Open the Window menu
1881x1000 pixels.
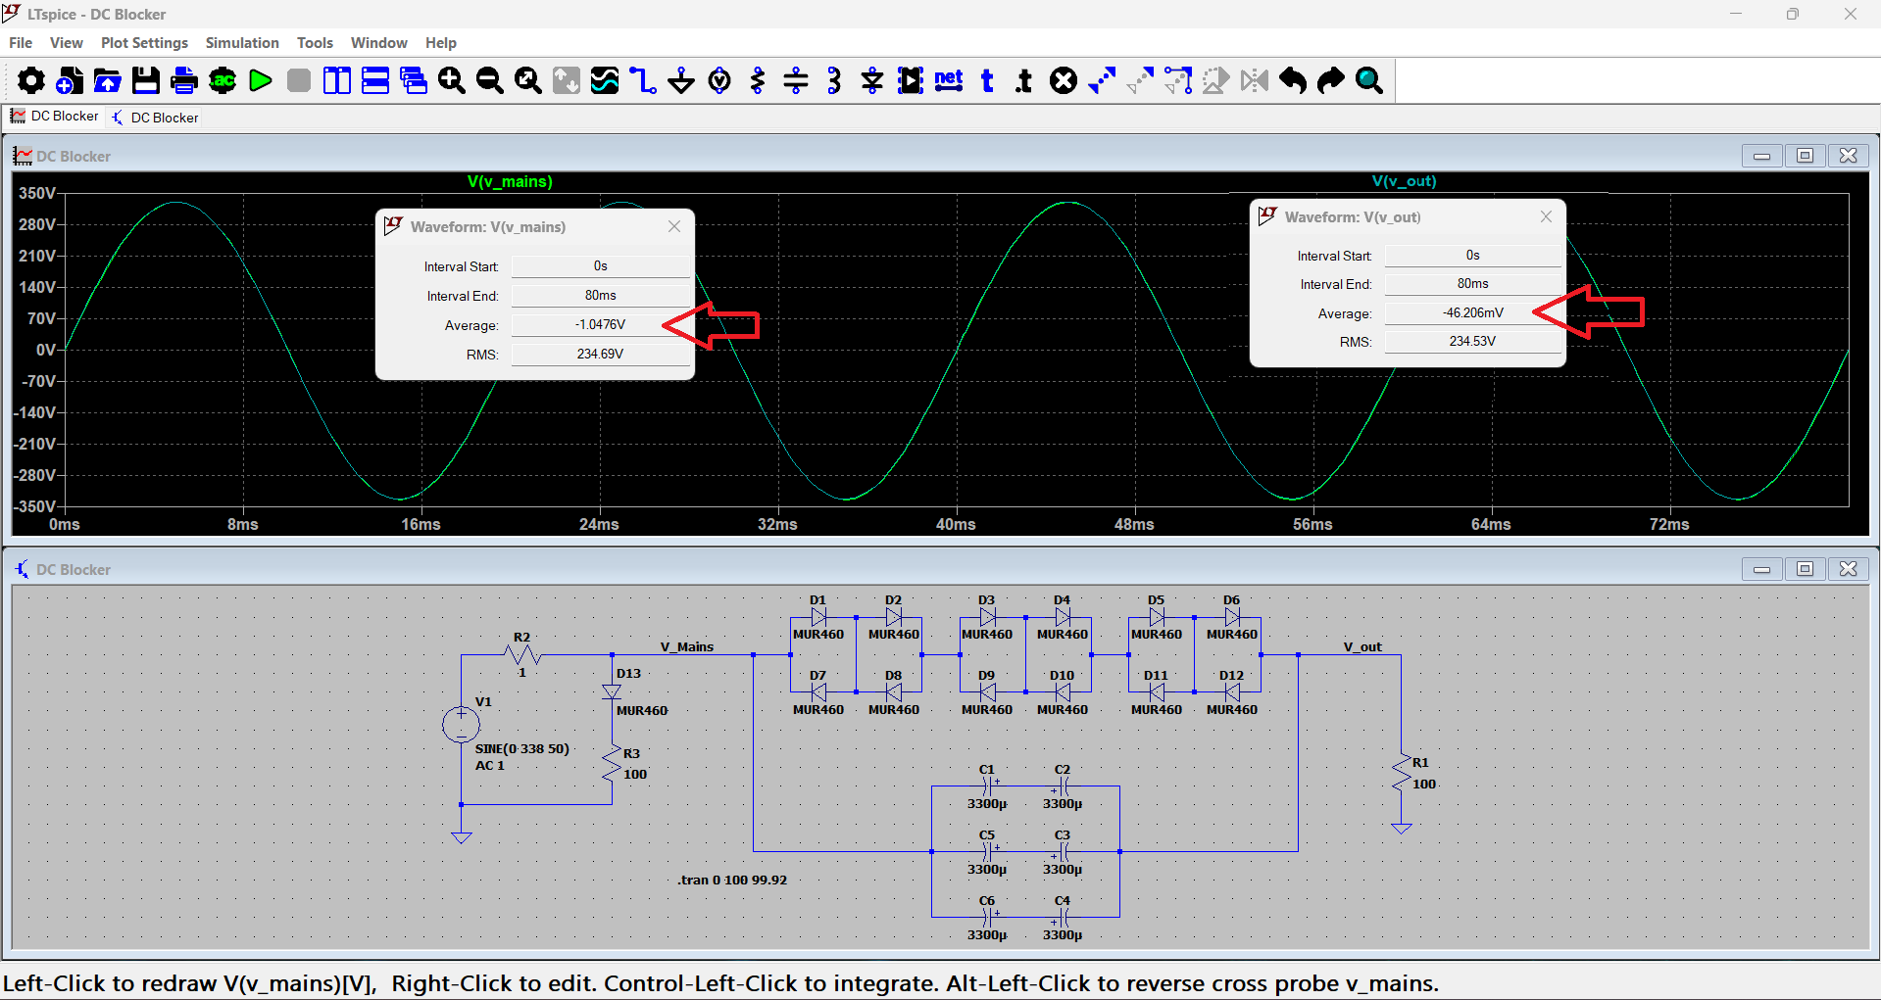coord(378,43)
